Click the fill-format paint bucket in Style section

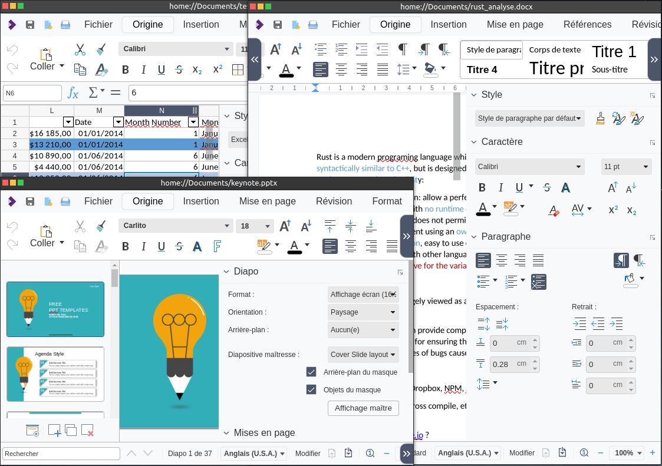600,118
